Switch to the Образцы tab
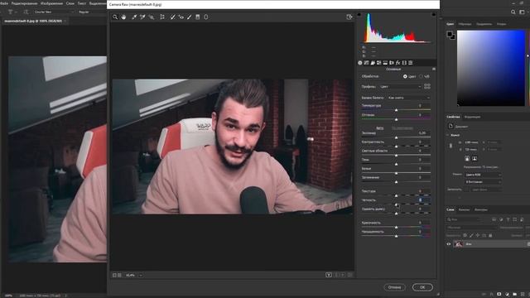Viewport: 530px width, 298px height. tap(465, 24)
